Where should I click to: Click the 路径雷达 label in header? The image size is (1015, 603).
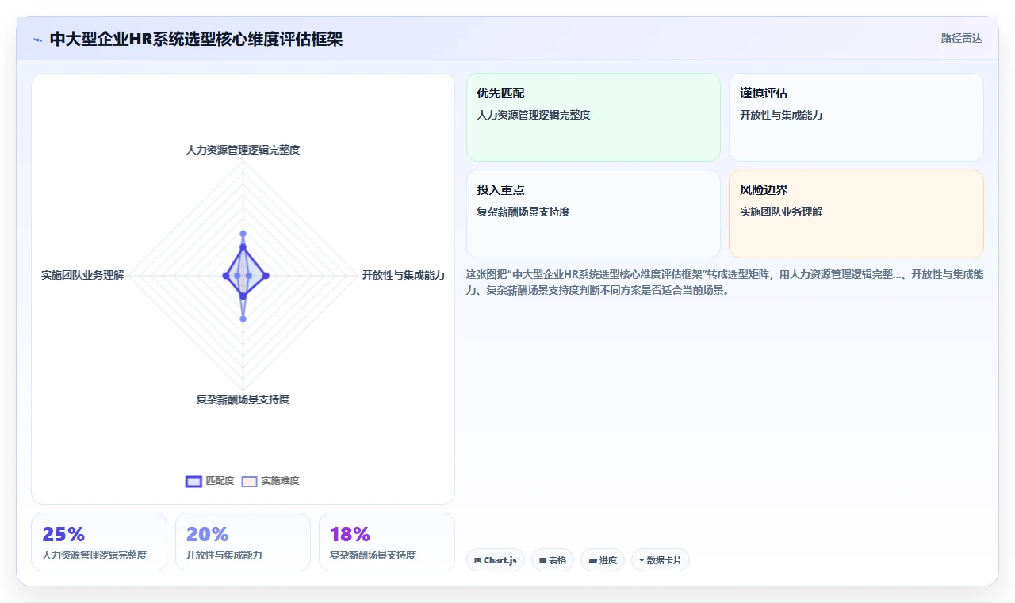961,38
